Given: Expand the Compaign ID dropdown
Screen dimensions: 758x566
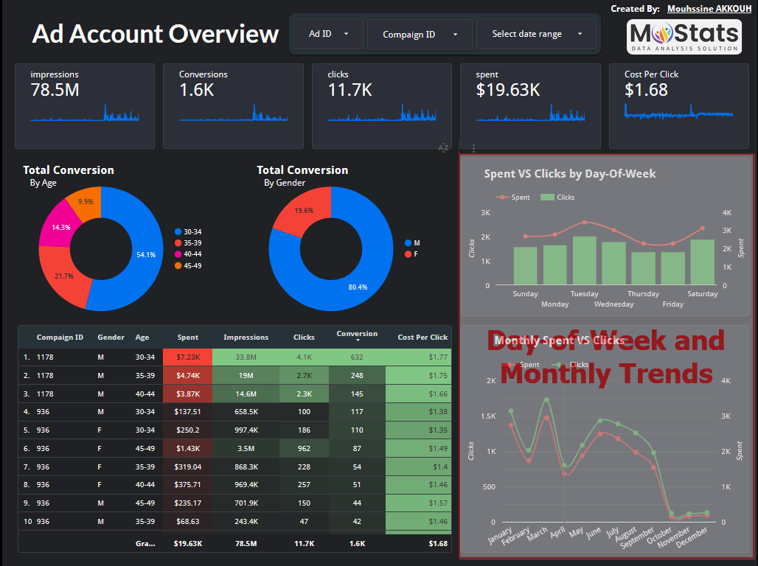Looking at the screenshot, I should 420,35.
